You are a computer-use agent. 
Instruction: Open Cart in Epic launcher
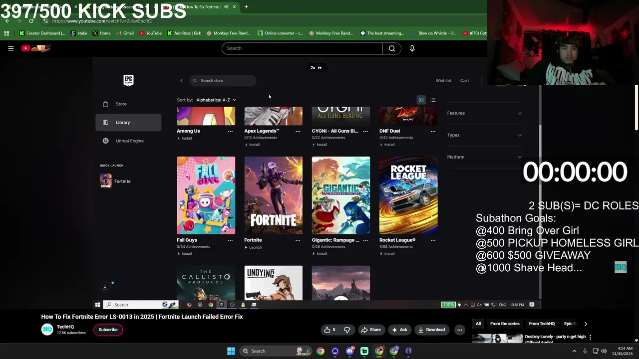point(464,81)
